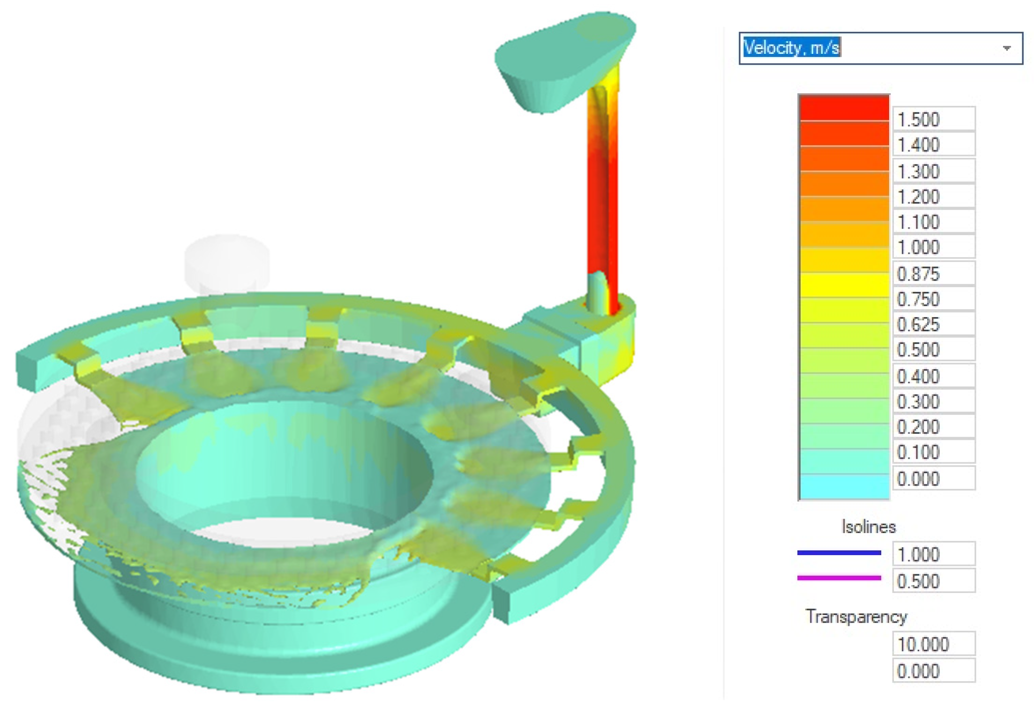The width and height of the screenshot is (1034, 705).
Task: Click the cyan bottom color band
Action: 844,486
